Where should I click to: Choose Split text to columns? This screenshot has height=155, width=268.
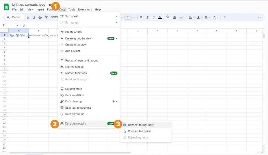point(89,108)
